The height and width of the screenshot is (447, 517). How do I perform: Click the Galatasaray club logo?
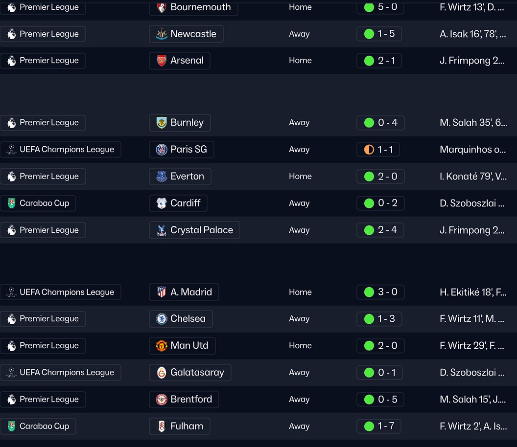pos(161,373)
